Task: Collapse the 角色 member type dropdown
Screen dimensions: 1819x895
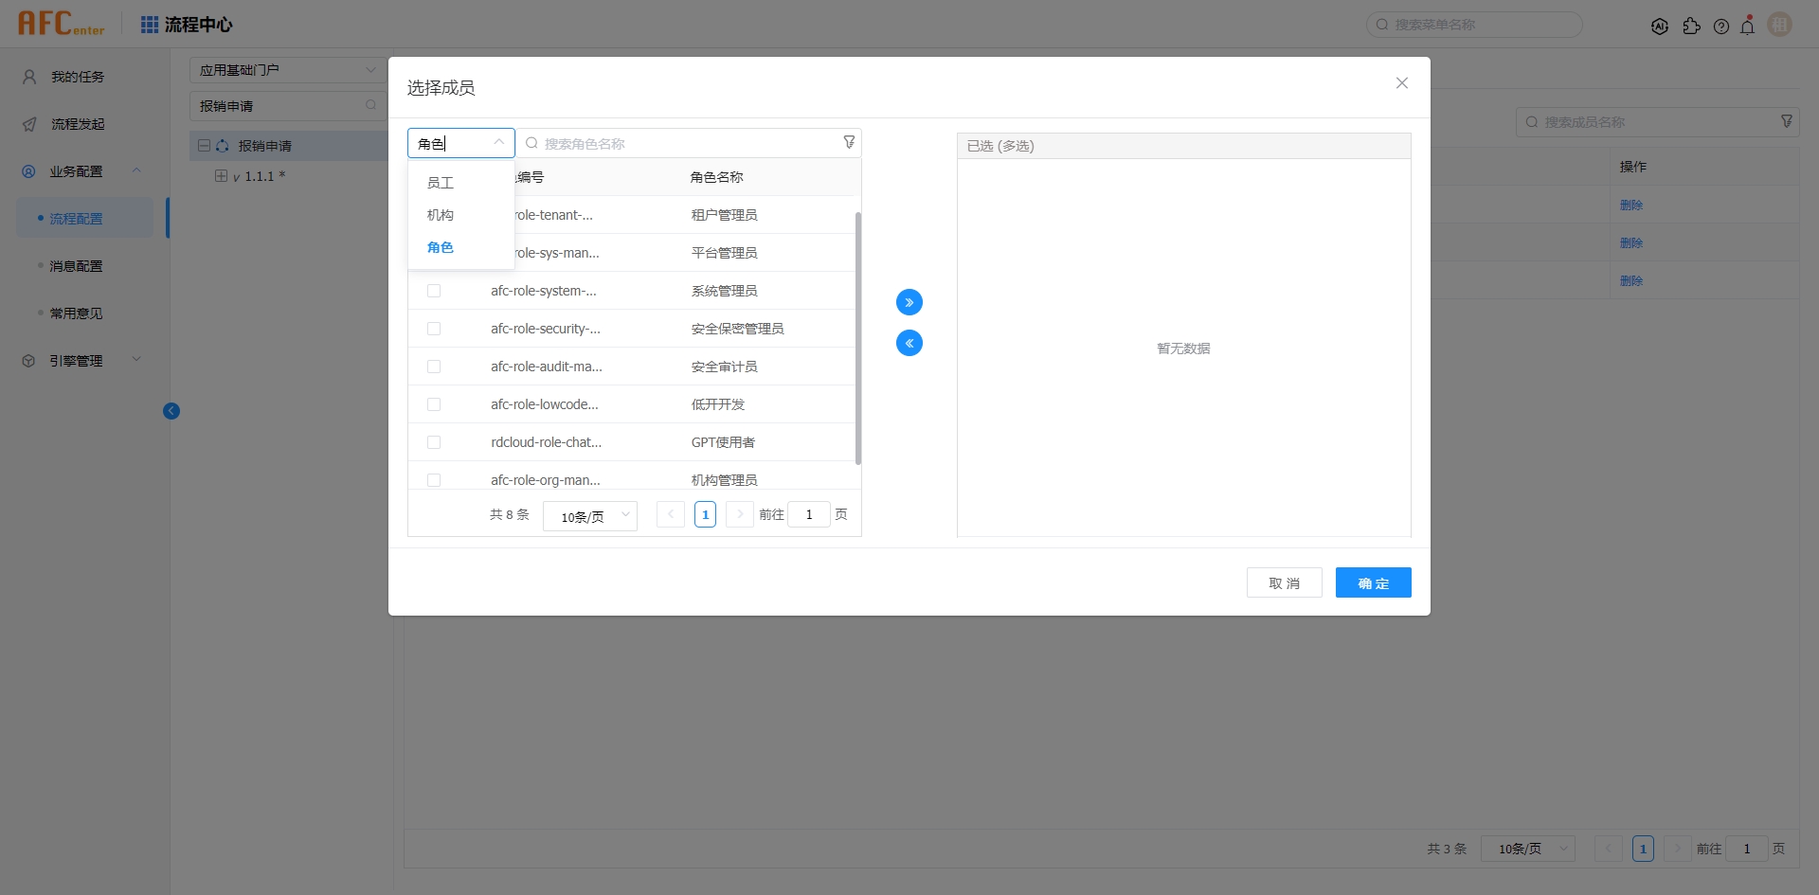Action: click(498, 142)
